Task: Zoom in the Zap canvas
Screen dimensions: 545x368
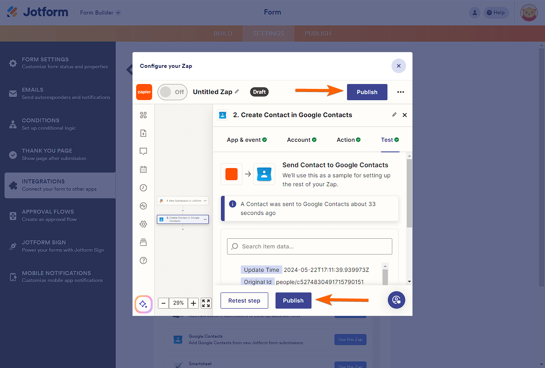Action: pyautogui.click(x=194, y=303)
